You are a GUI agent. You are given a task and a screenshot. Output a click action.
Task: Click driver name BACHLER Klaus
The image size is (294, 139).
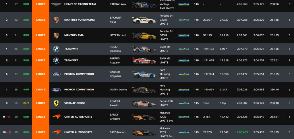pyautogui.click(x=116, y=20)
